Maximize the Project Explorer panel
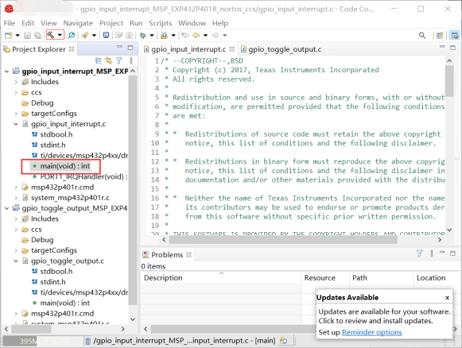The image size is (462, 348). click(130, 48)
